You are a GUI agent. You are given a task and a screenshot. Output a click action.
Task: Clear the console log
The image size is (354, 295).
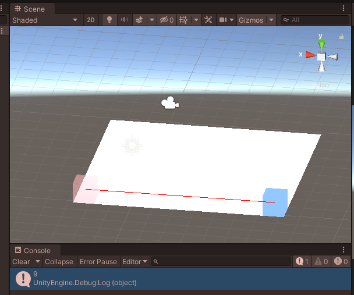coord(21,262)
